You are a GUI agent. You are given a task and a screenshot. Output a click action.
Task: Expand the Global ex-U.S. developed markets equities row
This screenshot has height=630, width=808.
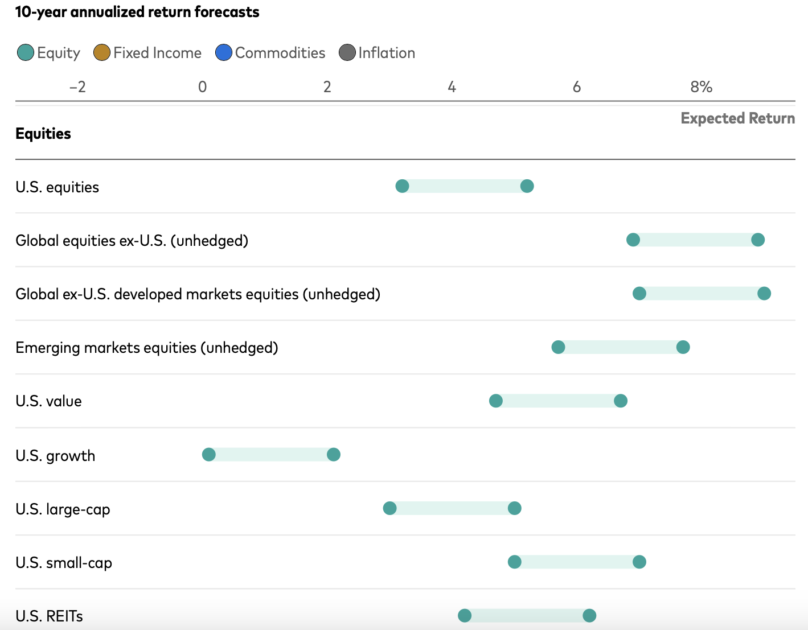click(x=198, y=294)
